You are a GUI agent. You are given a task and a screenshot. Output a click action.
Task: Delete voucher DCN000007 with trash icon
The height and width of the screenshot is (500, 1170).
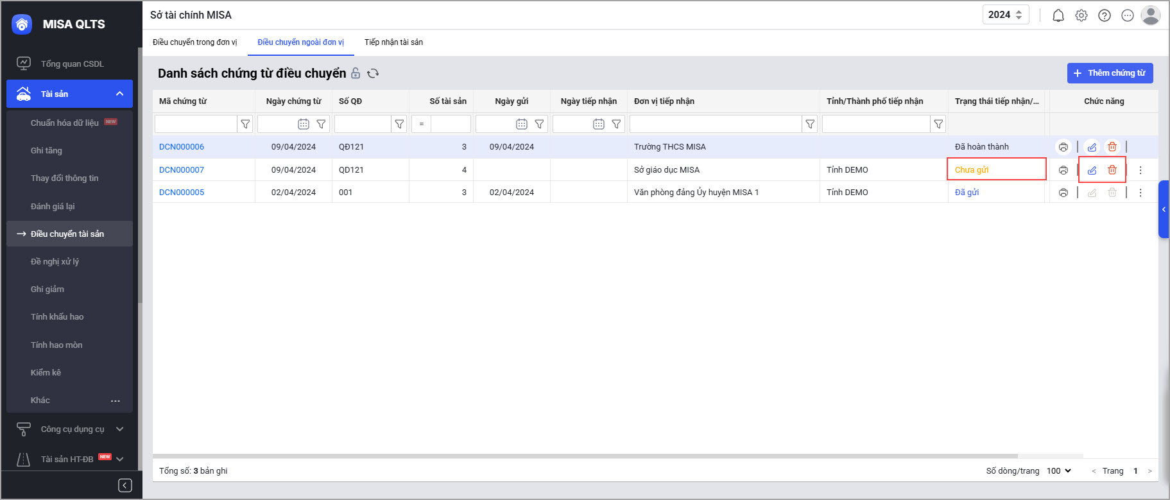(x=1112, y=170)
